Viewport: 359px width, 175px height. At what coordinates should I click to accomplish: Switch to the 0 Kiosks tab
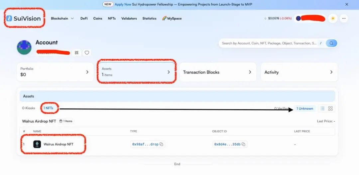tap(29, 108)
